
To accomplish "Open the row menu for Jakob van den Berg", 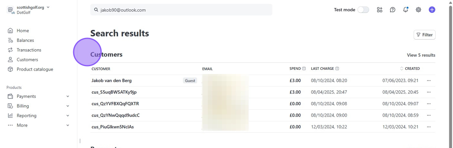I will click(429, 81).
